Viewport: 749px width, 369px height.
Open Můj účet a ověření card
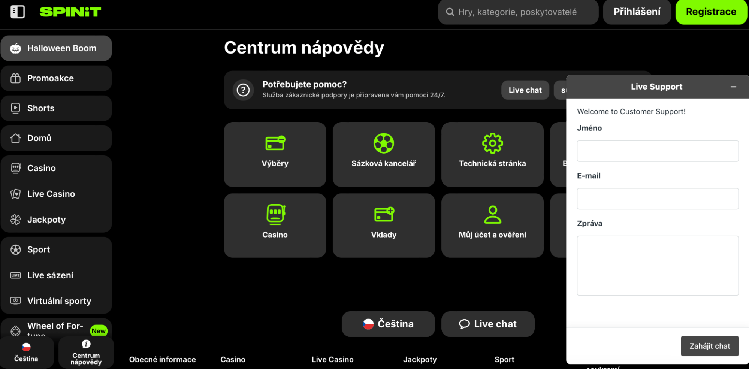pos(492,225)
